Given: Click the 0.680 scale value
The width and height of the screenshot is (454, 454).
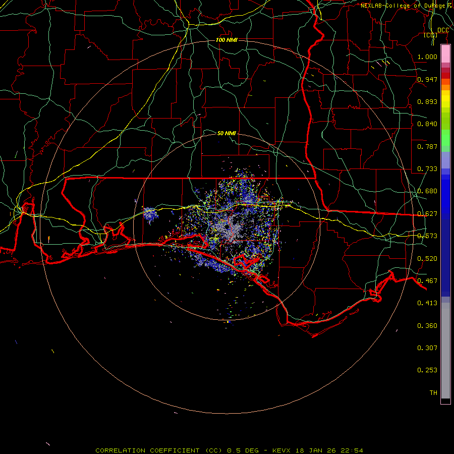Looking at the screenshot, I should pyautogui.click(x=427, y=191).
